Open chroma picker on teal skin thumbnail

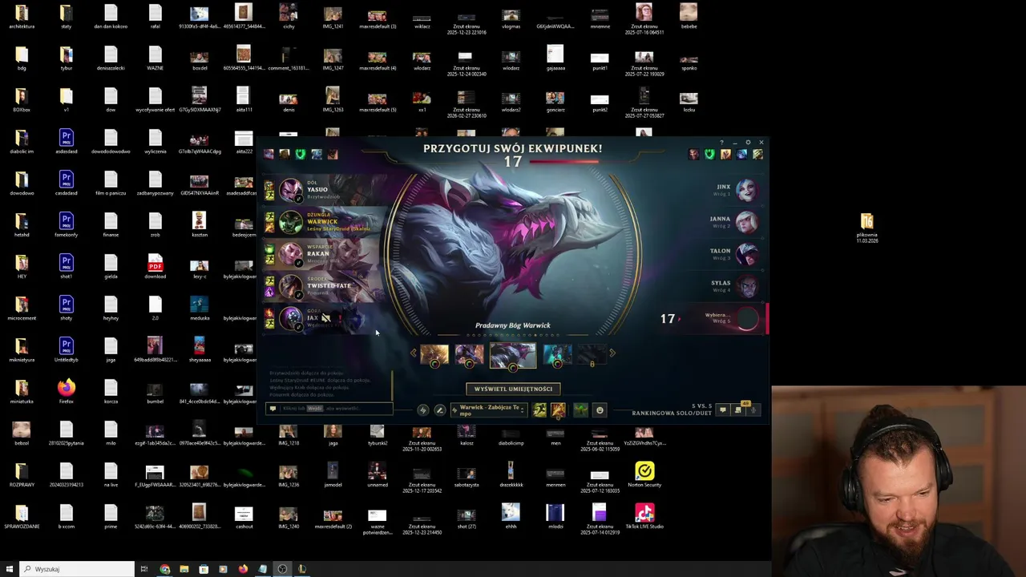click(557, 364)
